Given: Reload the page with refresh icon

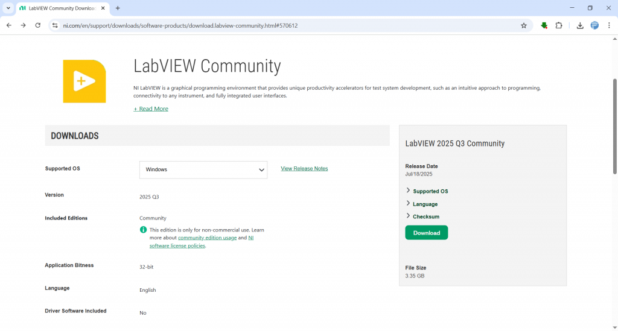Looking at the screenshot, I should 38,25.
